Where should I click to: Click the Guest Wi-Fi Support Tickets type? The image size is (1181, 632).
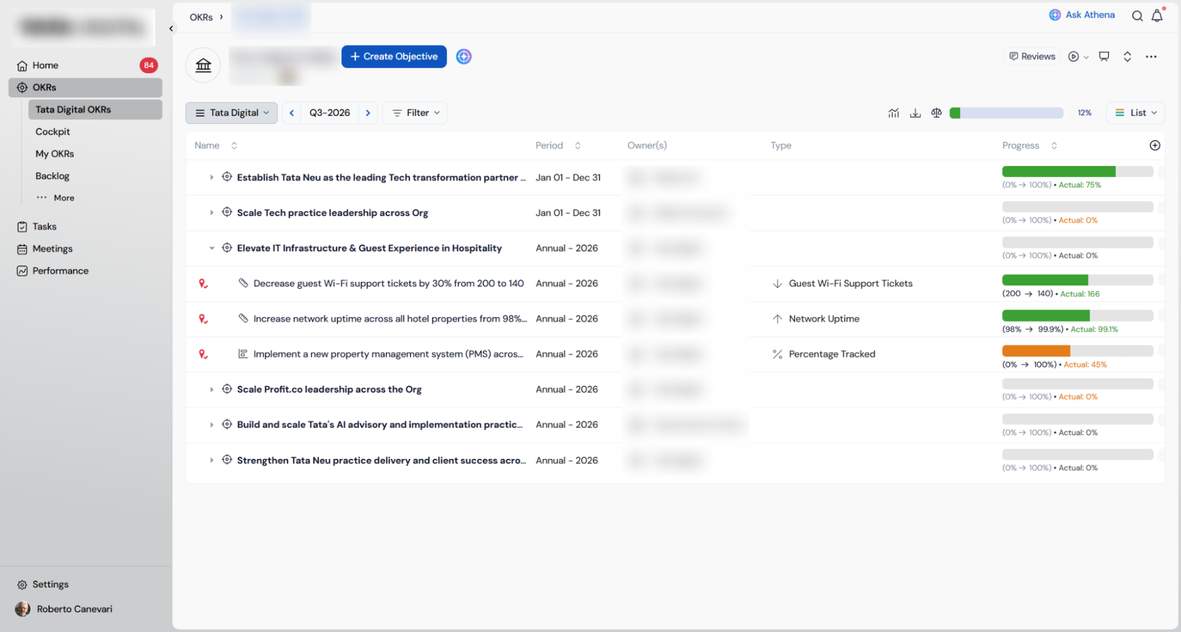click(x=851, y=284)
